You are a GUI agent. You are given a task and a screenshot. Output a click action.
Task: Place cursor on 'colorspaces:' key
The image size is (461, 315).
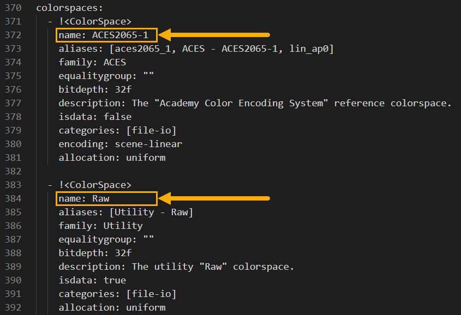tap(70, 8)
